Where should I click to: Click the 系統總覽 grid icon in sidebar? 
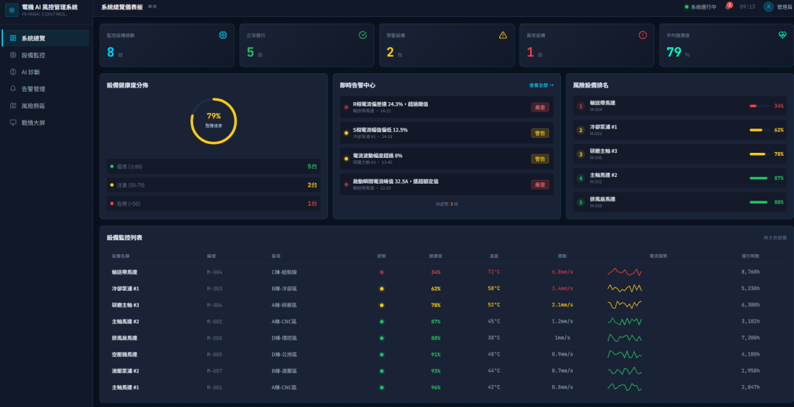13,38
